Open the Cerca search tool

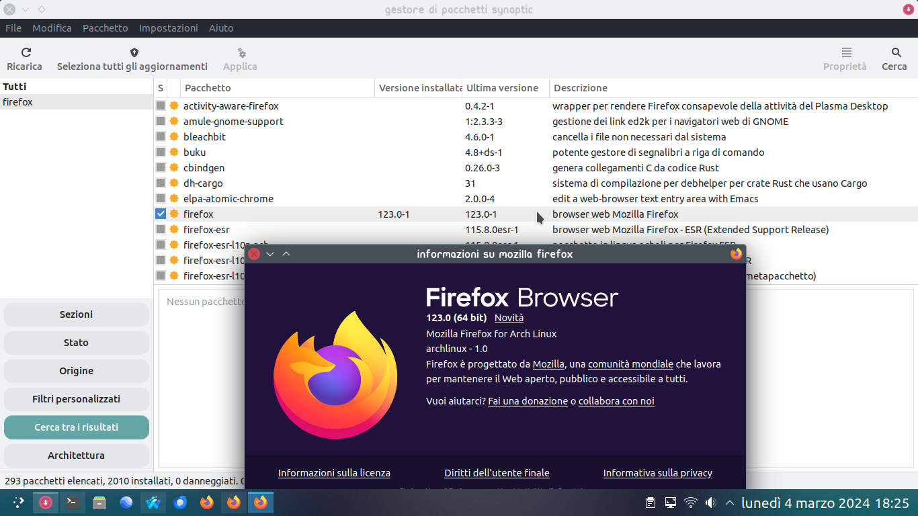[894, 59]
